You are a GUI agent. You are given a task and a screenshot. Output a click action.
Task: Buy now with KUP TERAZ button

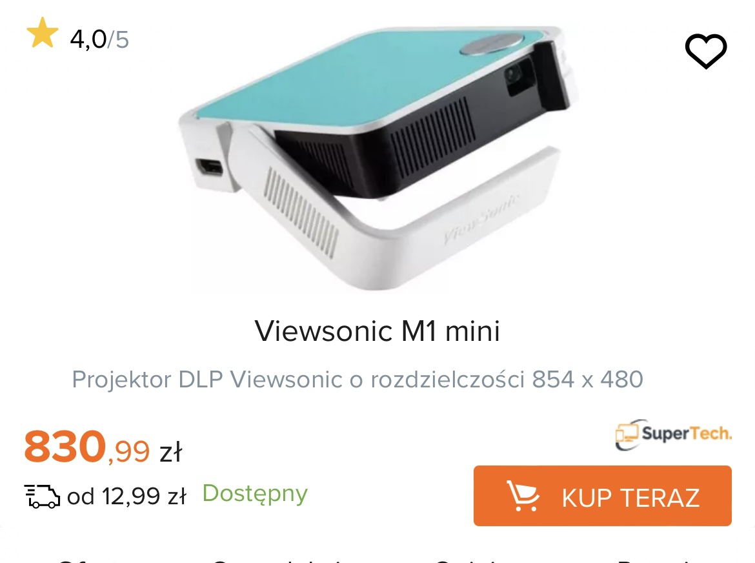[602, 496]
